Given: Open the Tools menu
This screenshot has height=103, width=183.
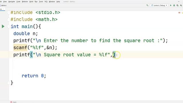Looking at the screenshot, I should [x=41, y=2].
